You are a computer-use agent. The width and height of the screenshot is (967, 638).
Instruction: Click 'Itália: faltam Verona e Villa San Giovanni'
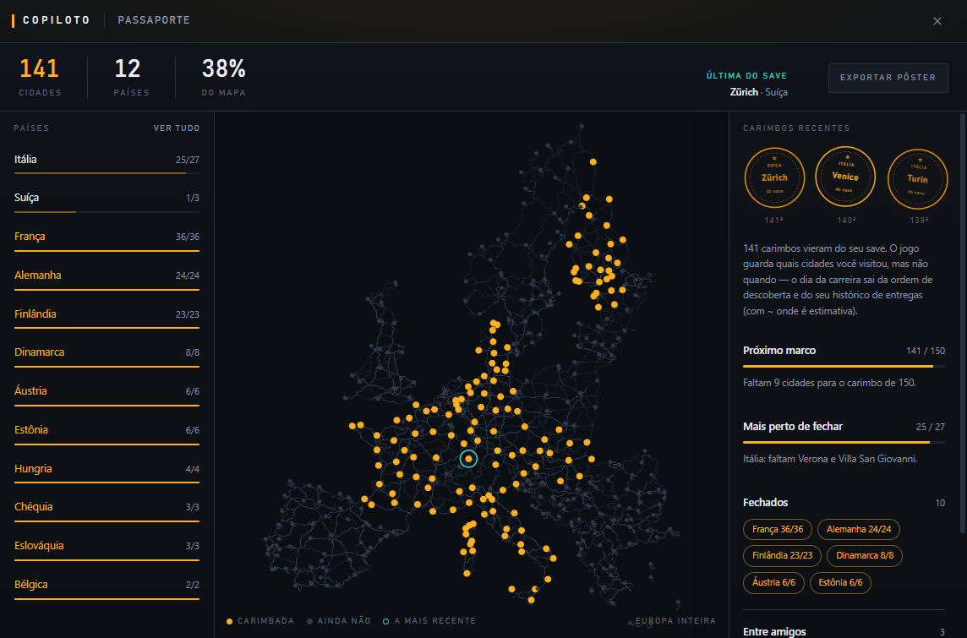[829, 459]
